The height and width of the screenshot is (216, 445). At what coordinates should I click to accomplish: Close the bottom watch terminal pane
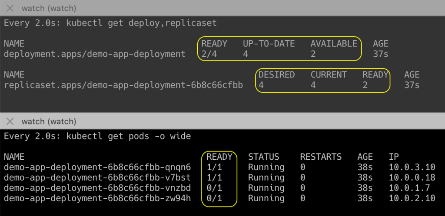point(10,122)
